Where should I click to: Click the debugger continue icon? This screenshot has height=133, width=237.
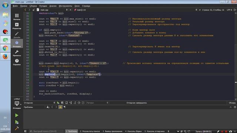coord(58,103)
